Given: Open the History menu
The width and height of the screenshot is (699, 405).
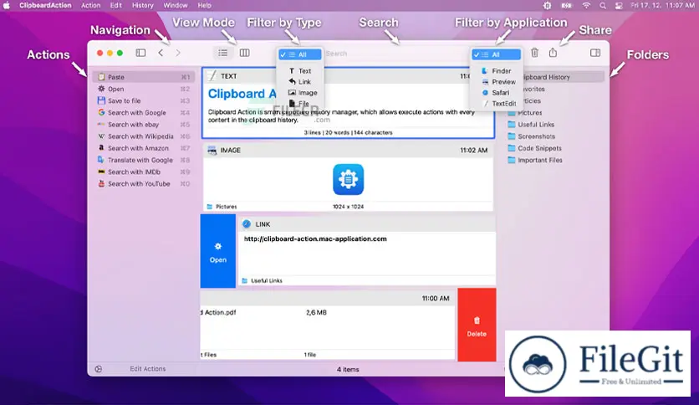Looking at the screenshot, I should [143, 5].
